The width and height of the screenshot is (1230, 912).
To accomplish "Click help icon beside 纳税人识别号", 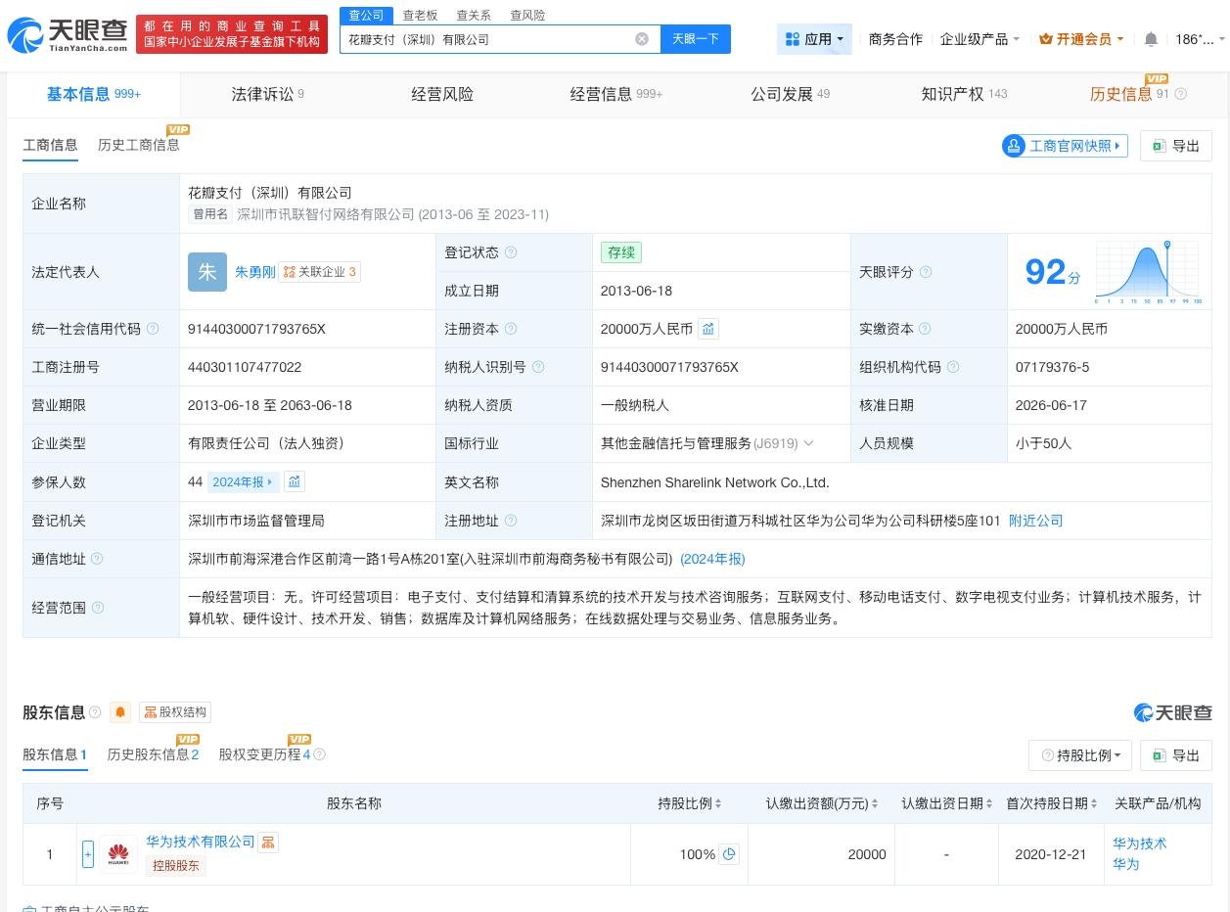I will [537, 367].
